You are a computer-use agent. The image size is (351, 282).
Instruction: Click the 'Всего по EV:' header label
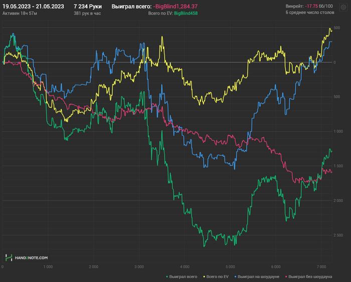point(160,14)
